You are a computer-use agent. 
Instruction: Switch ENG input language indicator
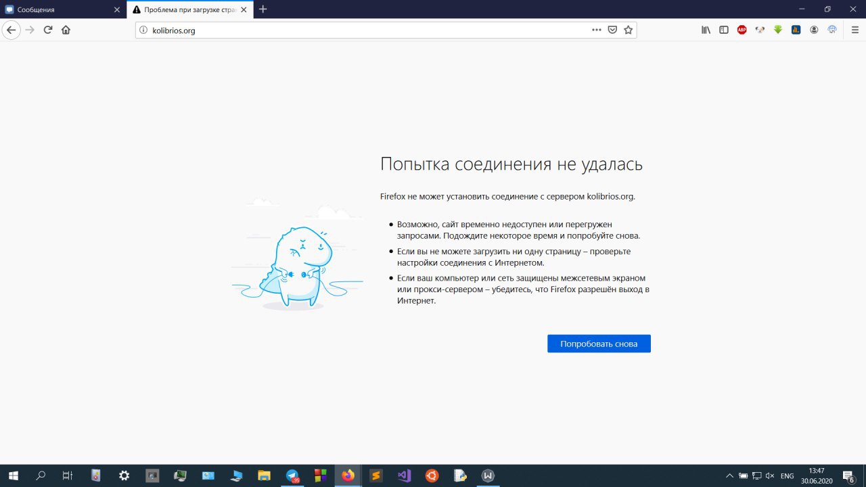(x=788, y=476)
